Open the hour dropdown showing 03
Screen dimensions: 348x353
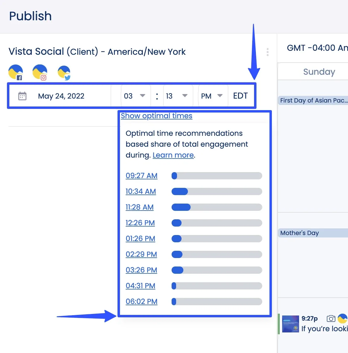pyautogui.click(x=135, y=96)
